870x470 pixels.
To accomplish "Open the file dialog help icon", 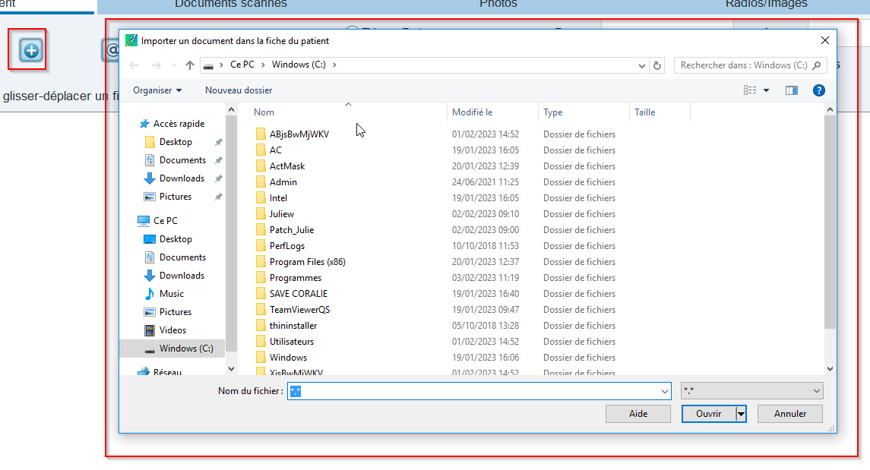I will pos(818,90).
